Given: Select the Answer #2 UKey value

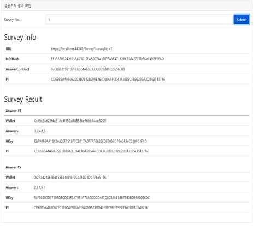Looking at the screenshot, I should coord(92,198).
